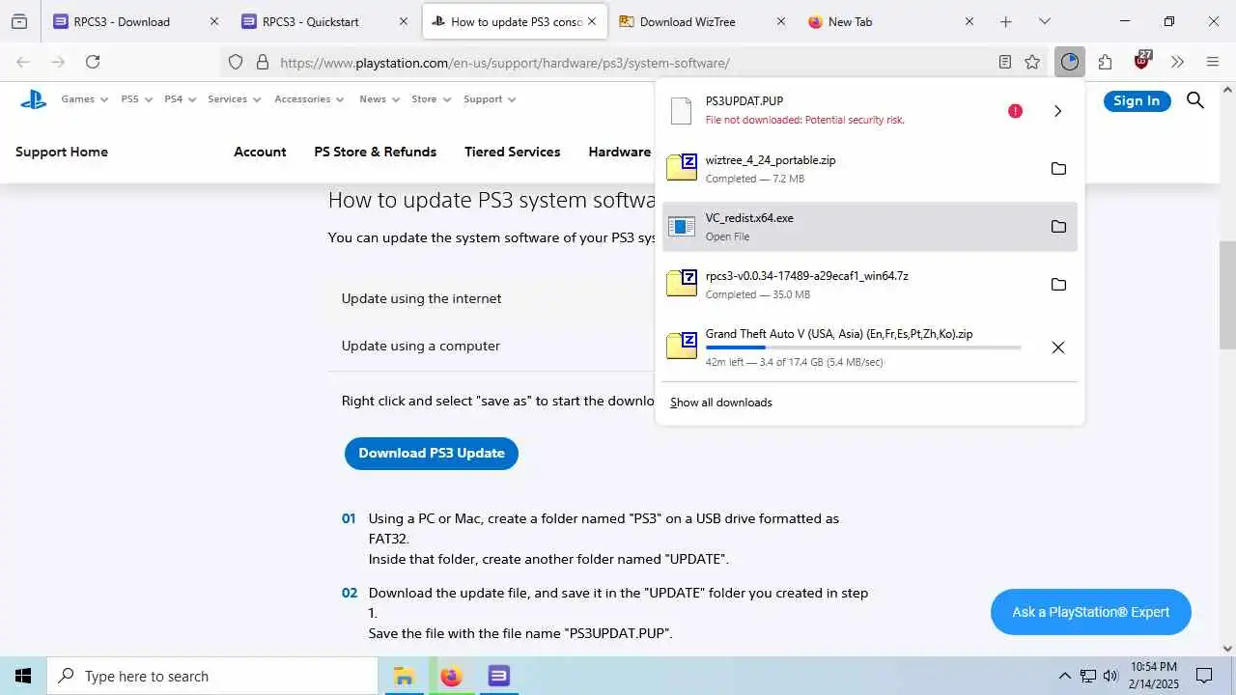Close the RPCS3 - Download tab
This screenshot has width=1236, height=695.
coord(214,21)
